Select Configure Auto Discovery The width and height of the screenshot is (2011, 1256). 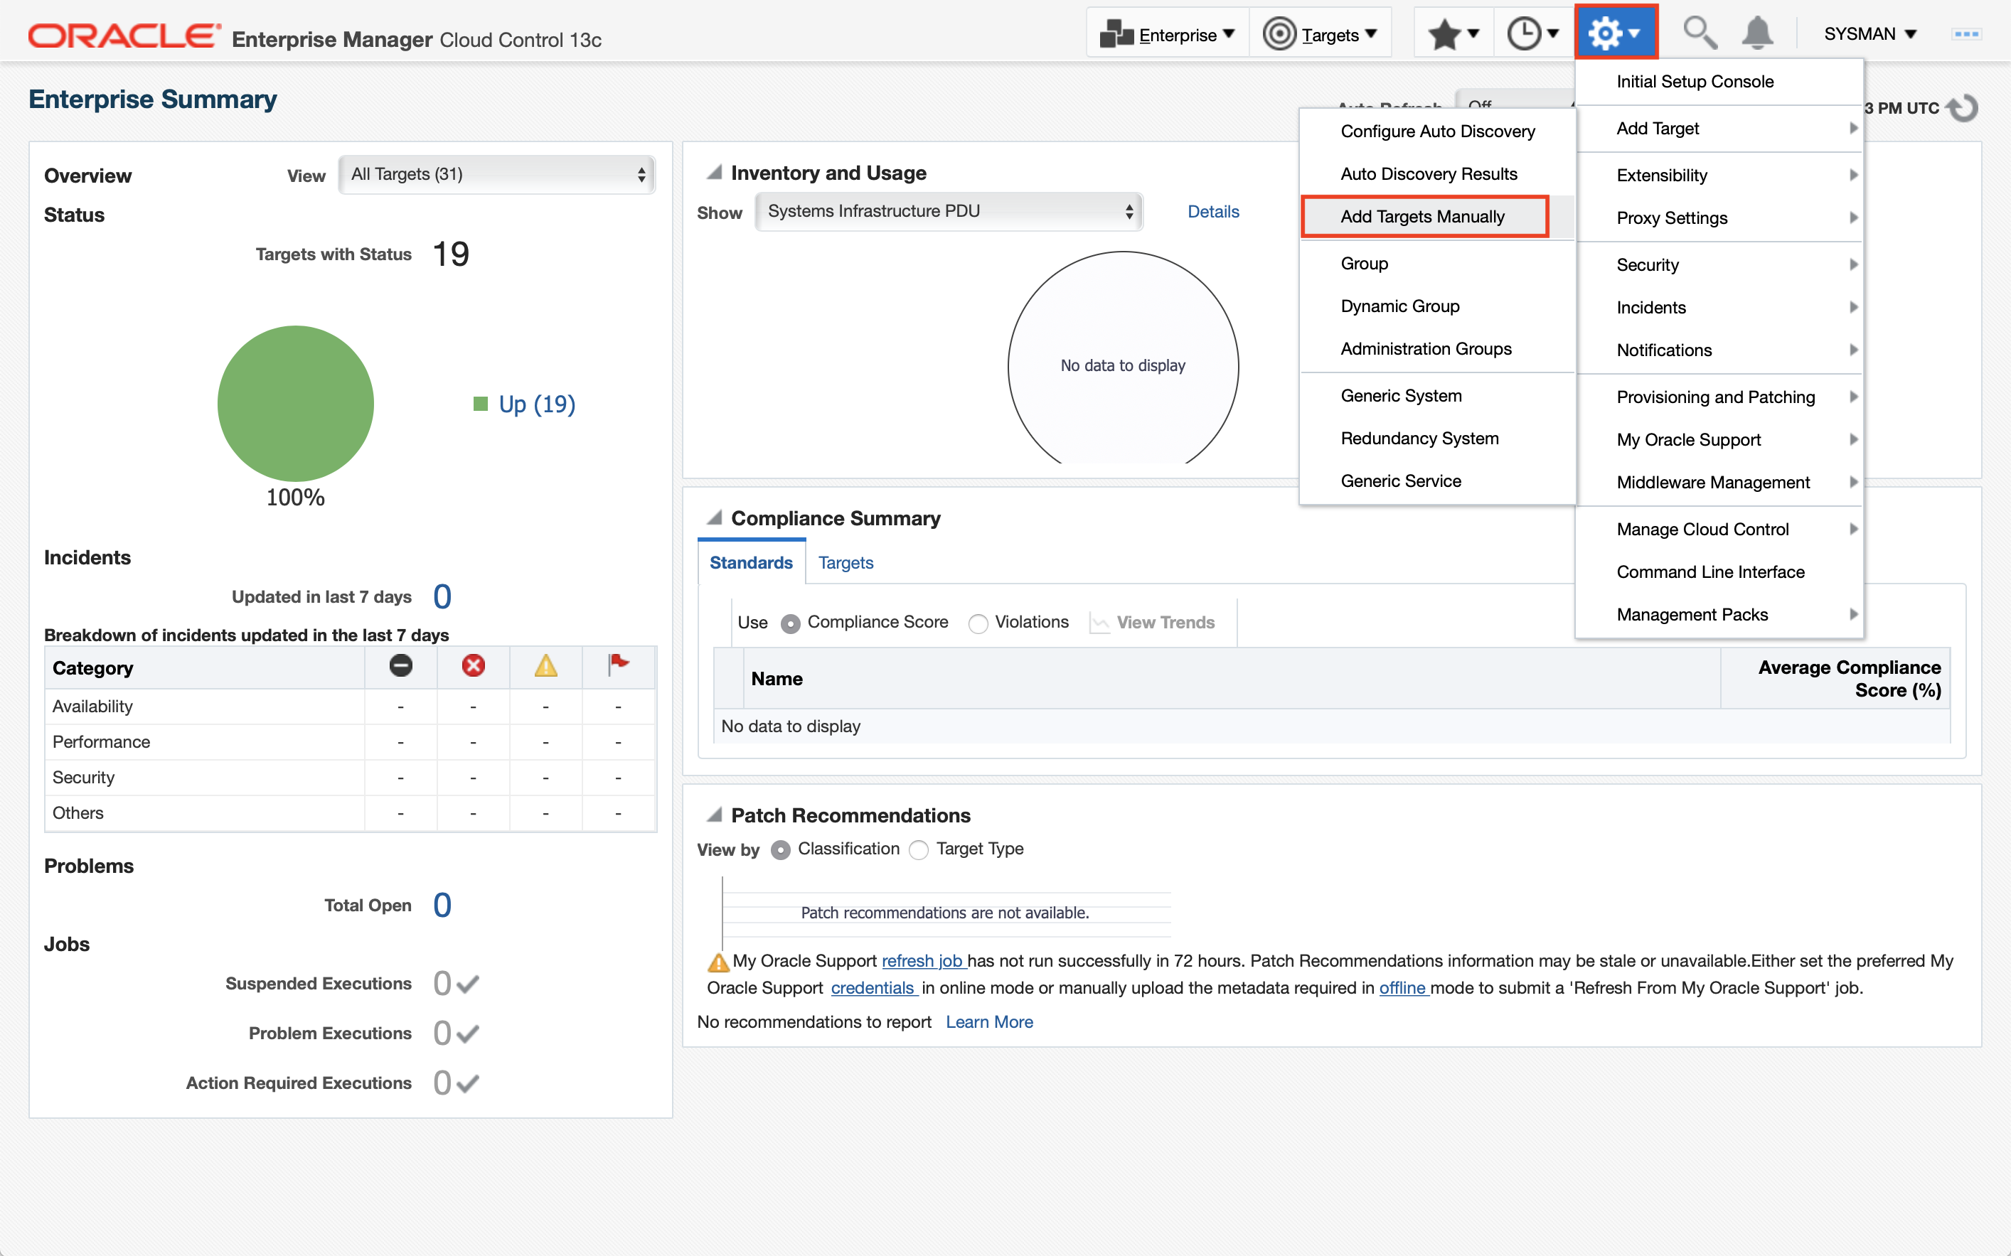tap(1438, 131)
